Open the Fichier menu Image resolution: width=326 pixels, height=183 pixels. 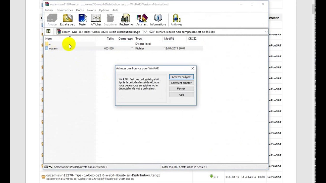click(x=49, y=10)
